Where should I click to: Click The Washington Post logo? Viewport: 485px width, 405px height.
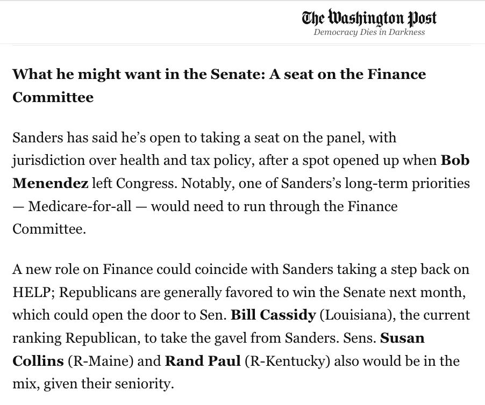[369, 18]
